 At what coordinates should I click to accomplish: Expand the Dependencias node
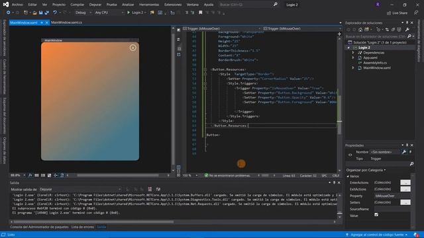[353, 53]
